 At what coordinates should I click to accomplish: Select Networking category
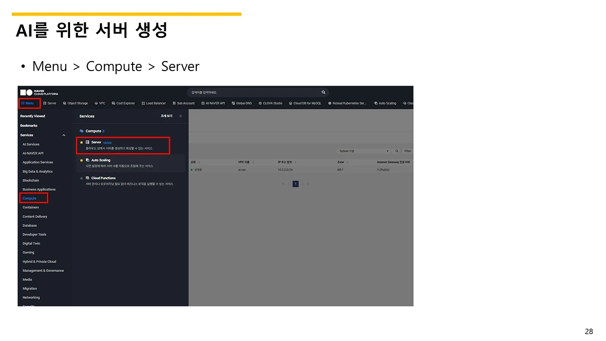click(x=31, y=297)
